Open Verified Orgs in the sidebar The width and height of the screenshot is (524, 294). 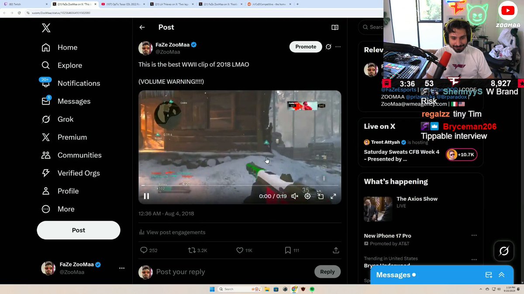[70, 173]
